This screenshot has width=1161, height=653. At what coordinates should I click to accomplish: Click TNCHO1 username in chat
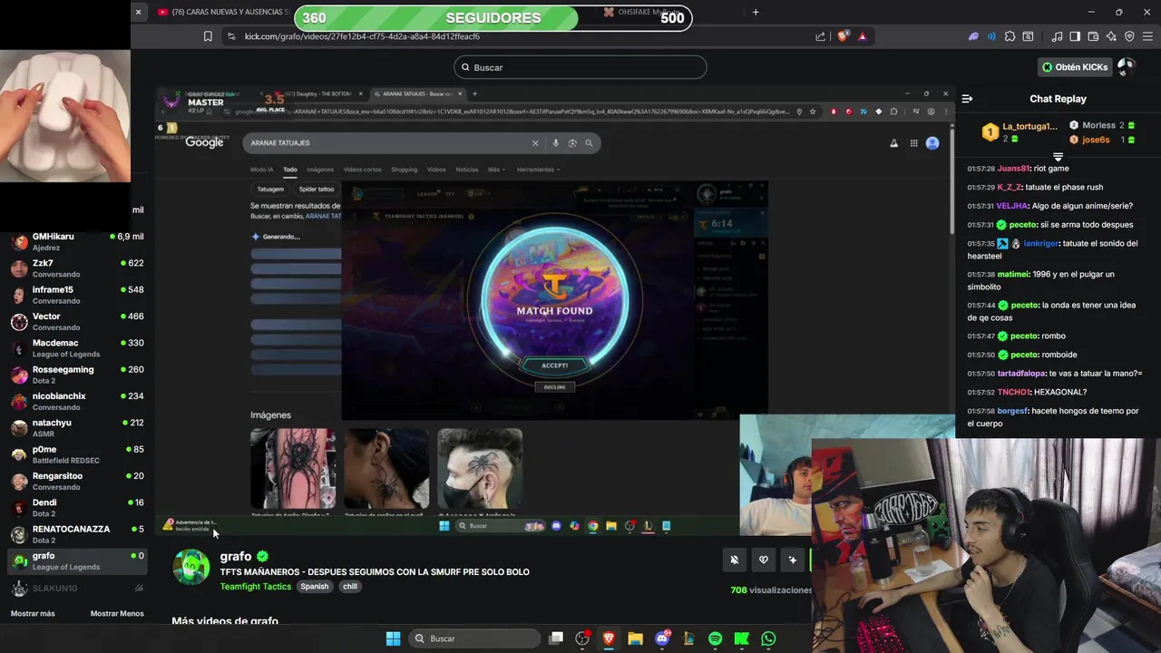(1014, 392)
